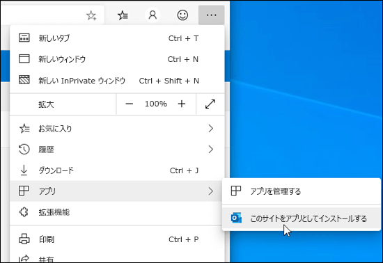Click the new window icon

click(24, 58)
